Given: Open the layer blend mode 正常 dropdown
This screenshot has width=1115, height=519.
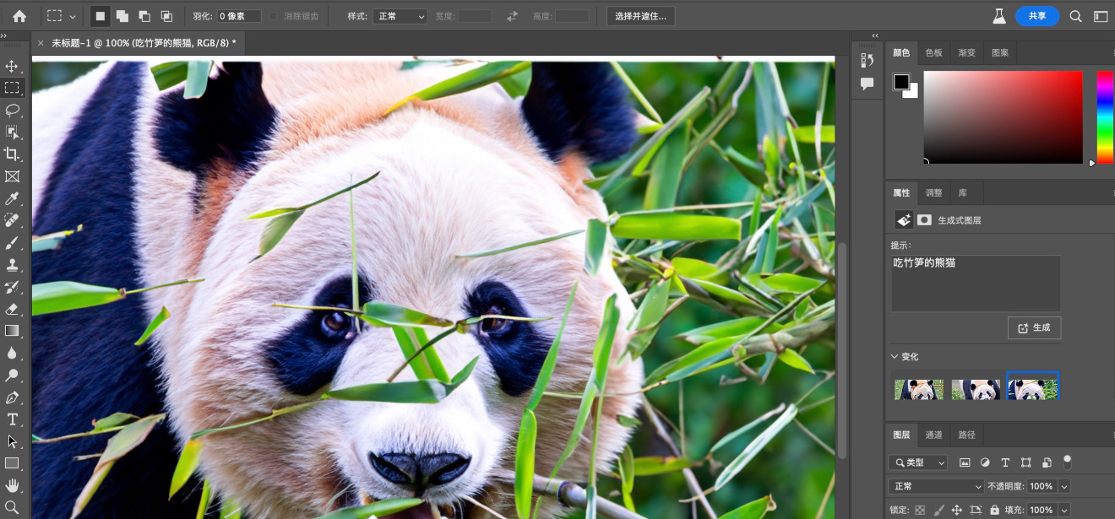Looking at the screenshot, I should click(x=936, y=486).
